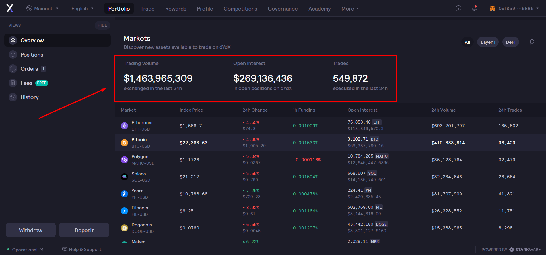Click the Positions cube icon

[x=13, y=55]
